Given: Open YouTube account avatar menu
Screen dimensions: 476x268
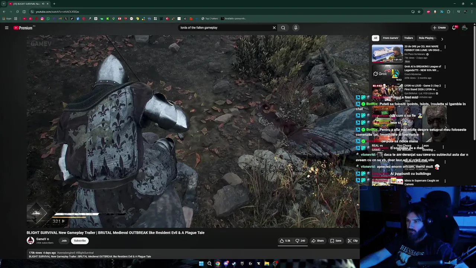Looking at the screenshot, I should (464, 28).
